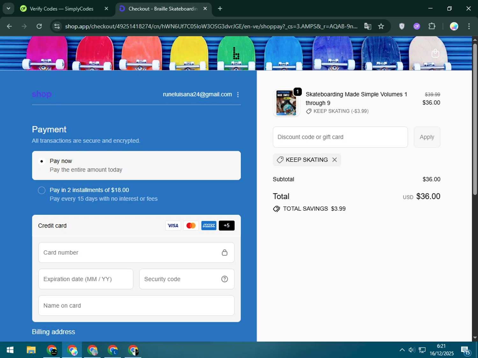Viewport: 478px width, 358px height.
Task: Open Windows Start menu
Action: (x=10, y=350)
